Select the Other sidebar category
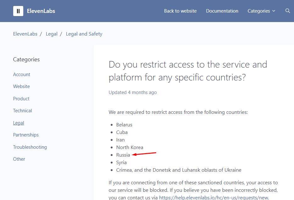Viewport: 294px width, 200px height. pyautogui.click(x=19, y=159)
